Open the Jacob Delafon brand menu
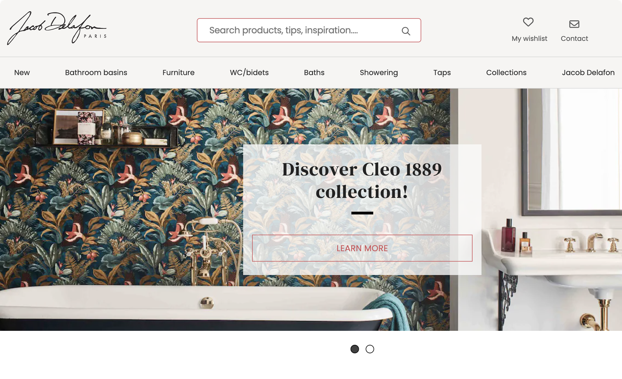Image resolution: width=622 pixels, height=379 pixels. (588, 73)
